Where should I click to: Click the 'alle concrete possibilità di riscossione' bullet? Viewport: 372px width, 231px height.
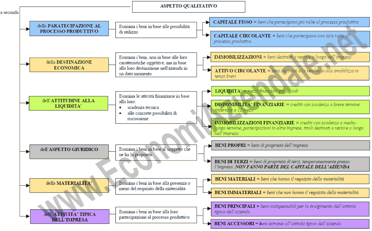coord(152,116)
